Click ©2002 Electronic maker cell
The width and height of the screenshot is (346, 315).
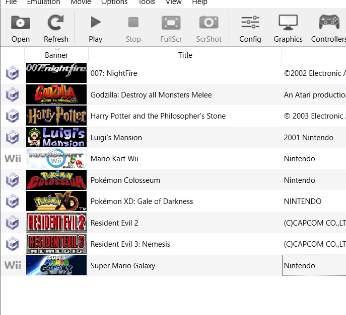tap(315, 73)
